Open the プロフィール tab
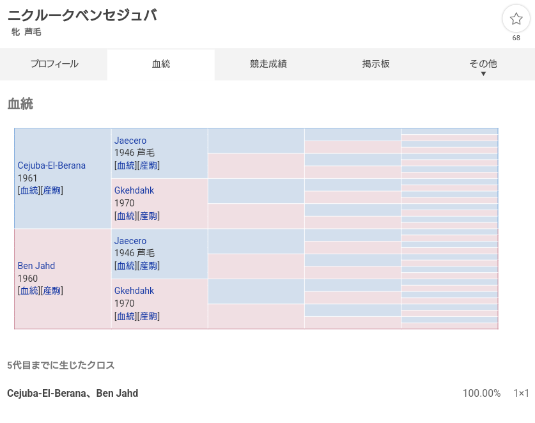This screenshot has height=423, width=535. coord(54,64)
